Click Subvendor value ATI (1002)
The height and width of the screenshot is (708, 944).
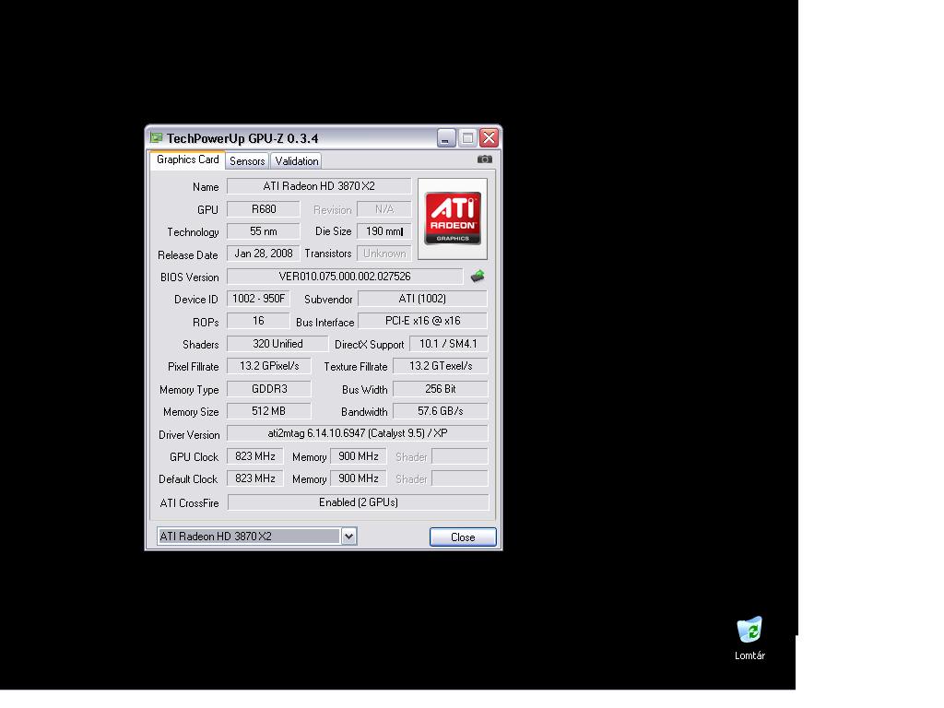tap(422, 299)
